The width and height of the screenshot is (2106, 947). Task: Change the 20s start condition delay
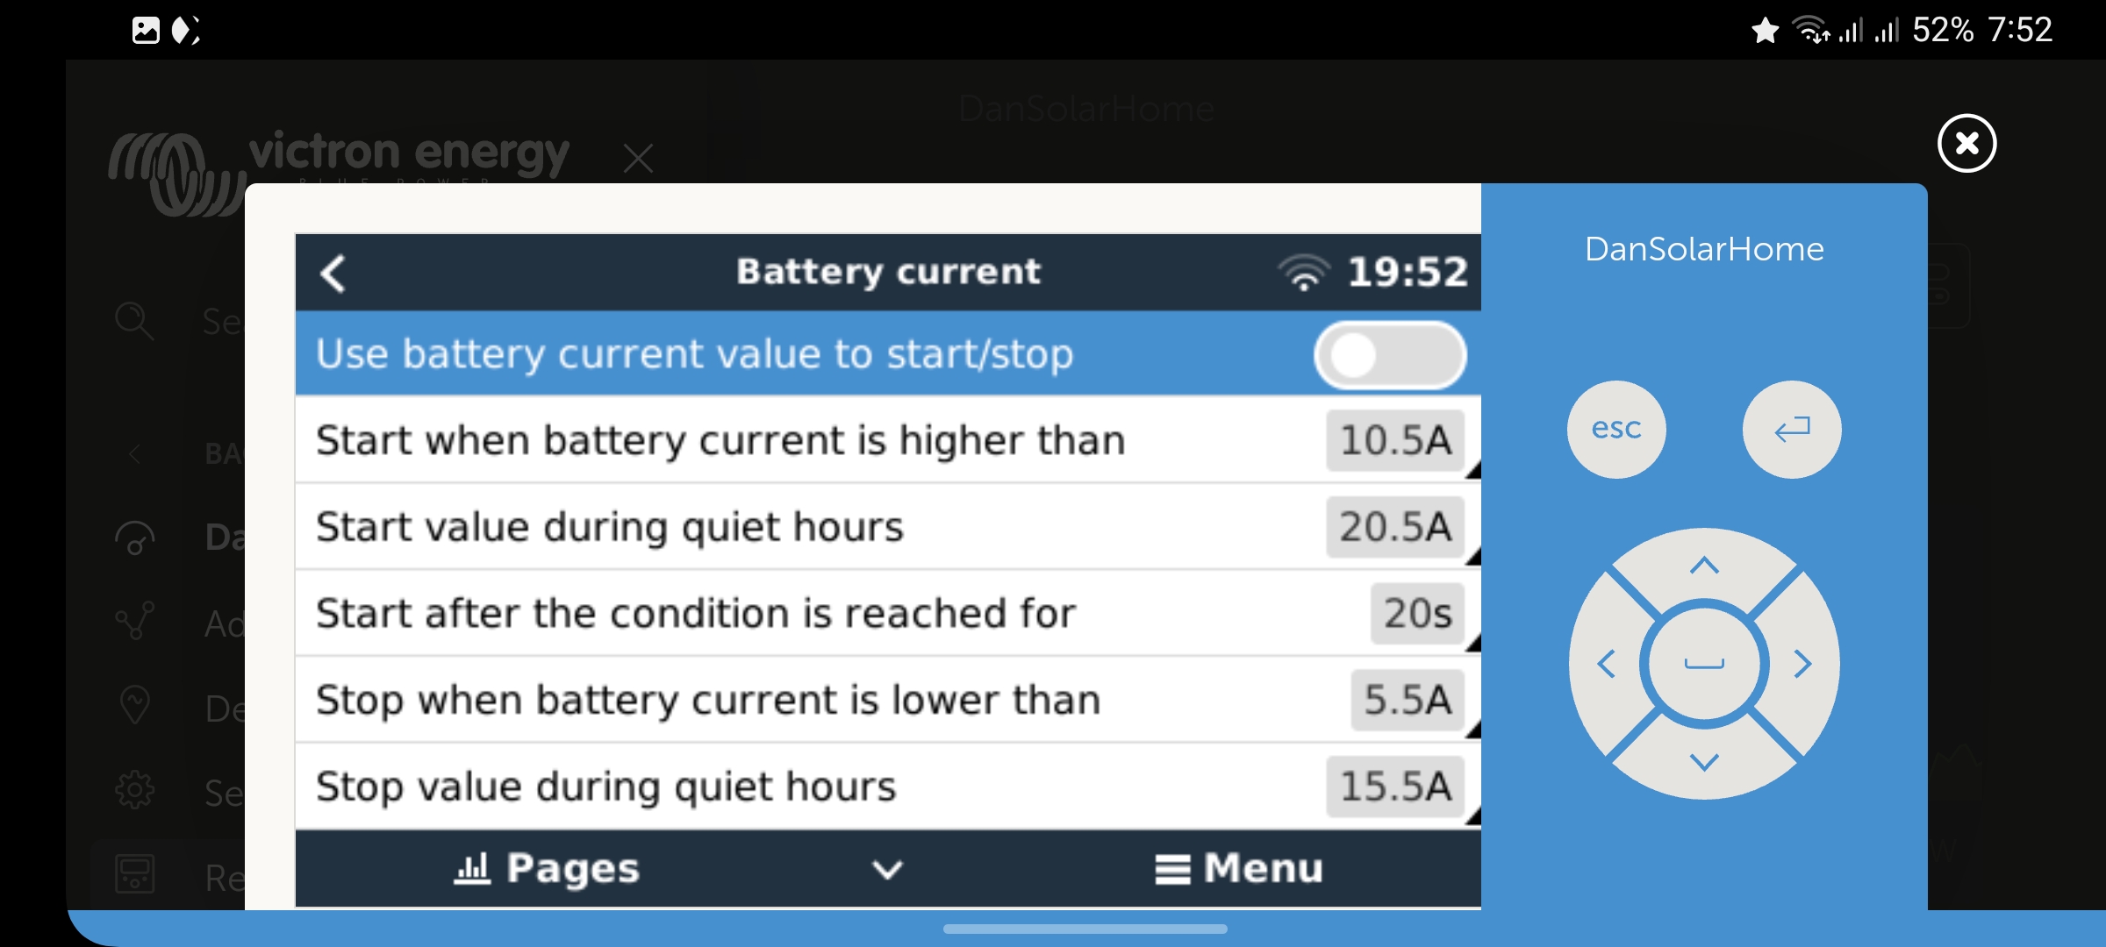click(x=1417, y=613)
